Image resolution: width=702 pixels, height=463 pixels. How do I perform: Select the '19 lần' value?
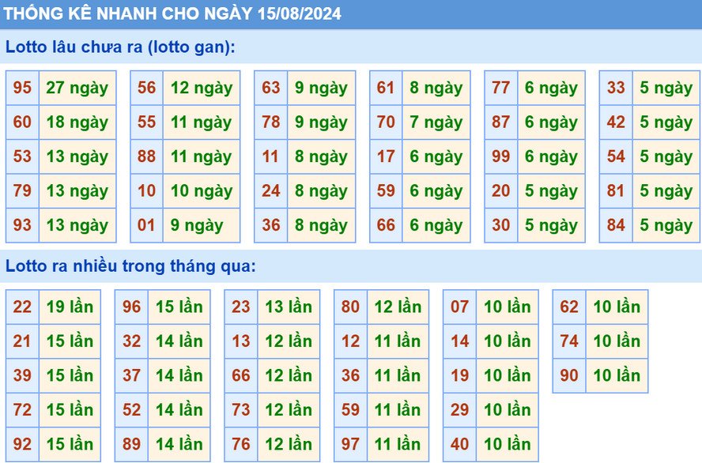[70, 307]
